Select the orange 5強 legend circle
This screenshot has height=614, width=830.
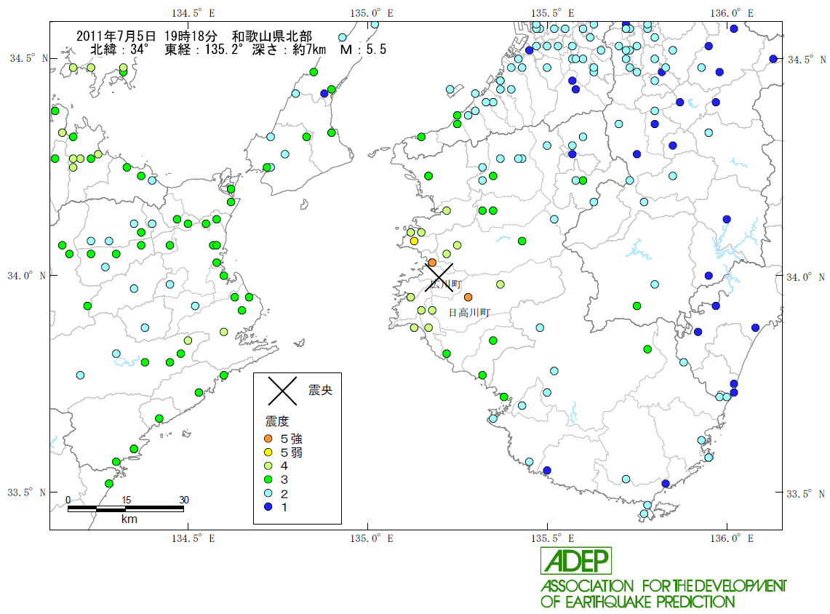click(x=268, y=439)
